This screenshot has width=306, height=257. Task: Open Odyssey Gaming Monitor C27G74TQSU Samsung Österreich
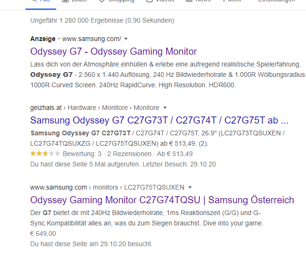[x=162, y=200]
